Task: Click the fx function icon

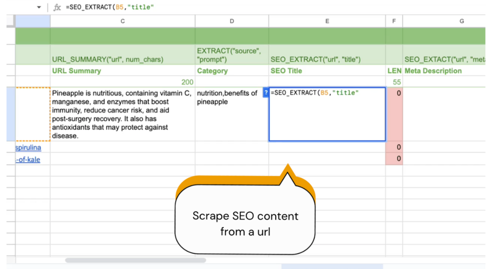Action: pos(57,7)
